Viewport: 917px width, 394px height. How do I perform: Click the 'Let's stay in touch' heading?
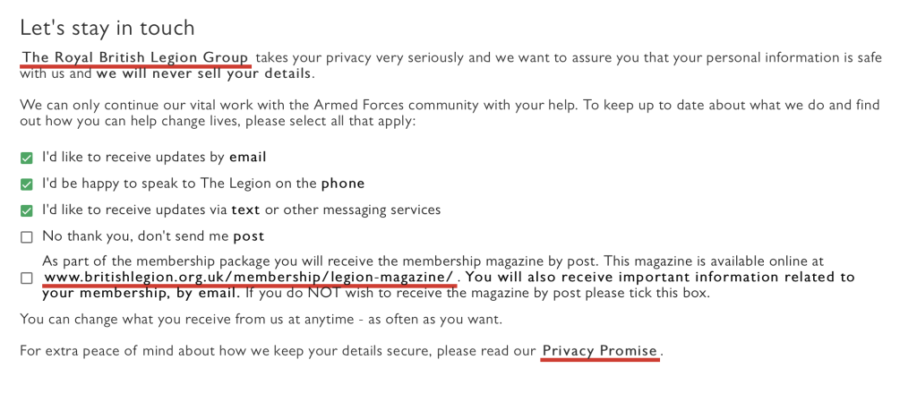pyautogui.click(x=107, y=29)
